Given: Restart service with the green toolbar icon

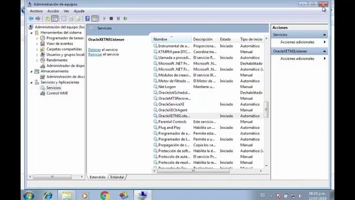Looking at the screenshot, I should pyautogui.click(x=125, y=18).
